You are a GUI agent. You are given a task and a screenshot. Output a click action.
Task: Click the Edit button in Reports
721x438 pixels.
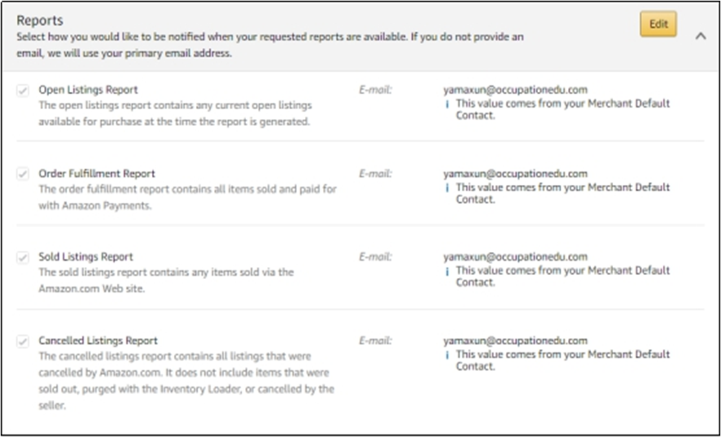(658, 24)
